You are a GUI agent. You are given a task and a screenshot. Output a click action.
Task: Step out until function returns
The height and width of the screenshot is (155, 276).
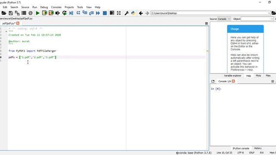pos(91,13)
